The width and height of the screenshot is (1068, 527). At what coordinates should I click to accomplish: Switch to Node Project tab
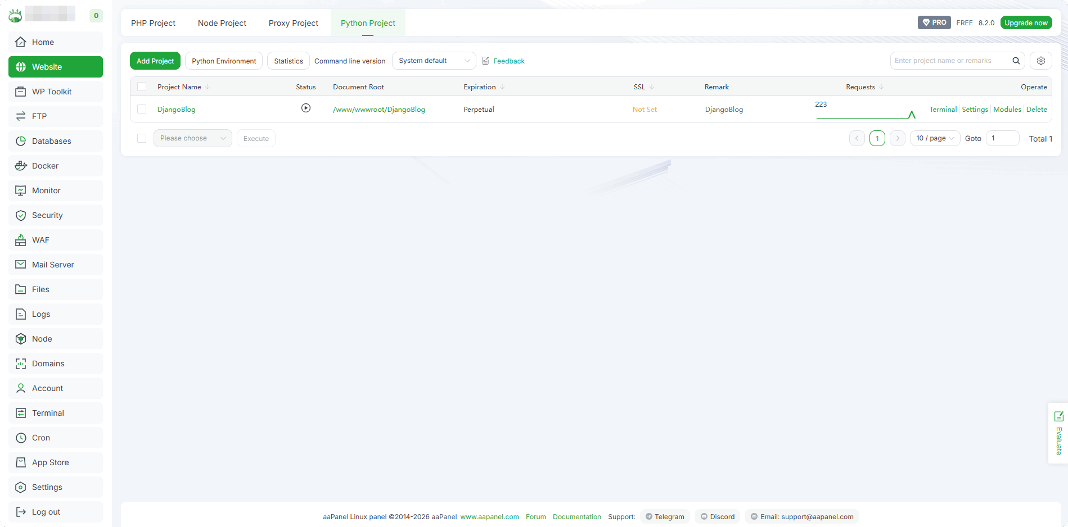[x=222, y=23]
